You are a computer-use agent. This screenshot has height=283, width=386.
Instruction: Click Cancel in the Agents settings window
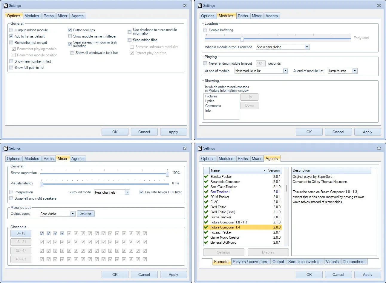point(338,275)
